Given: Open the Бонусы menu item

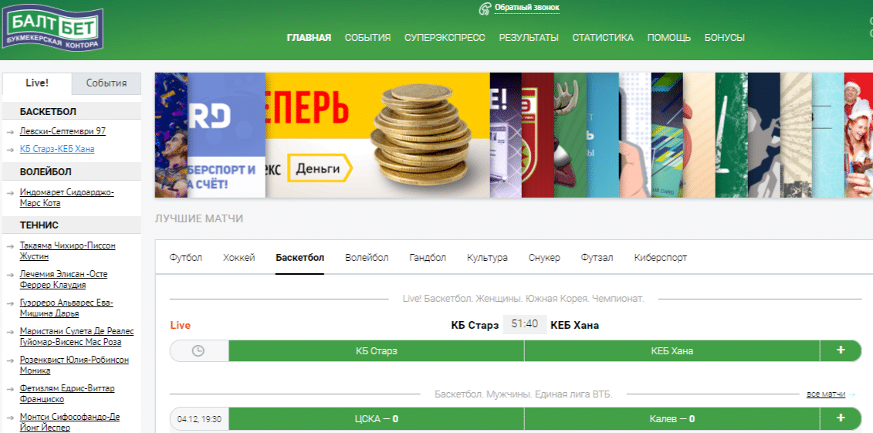Looking at the screenshot, I should pyautogui.click(x=724, y=38).
